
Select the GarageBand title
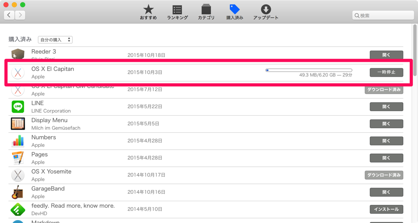48,189
